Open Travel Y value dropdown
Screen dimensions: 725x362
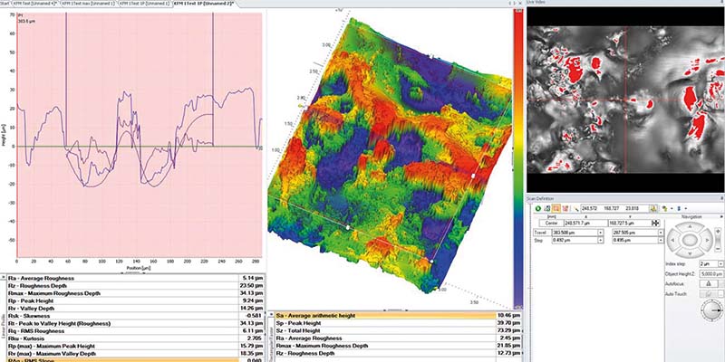coord(661,233)
